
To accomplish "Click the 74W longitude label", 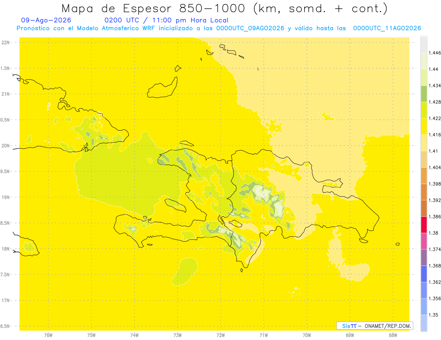I will click(x=134, y=335).
